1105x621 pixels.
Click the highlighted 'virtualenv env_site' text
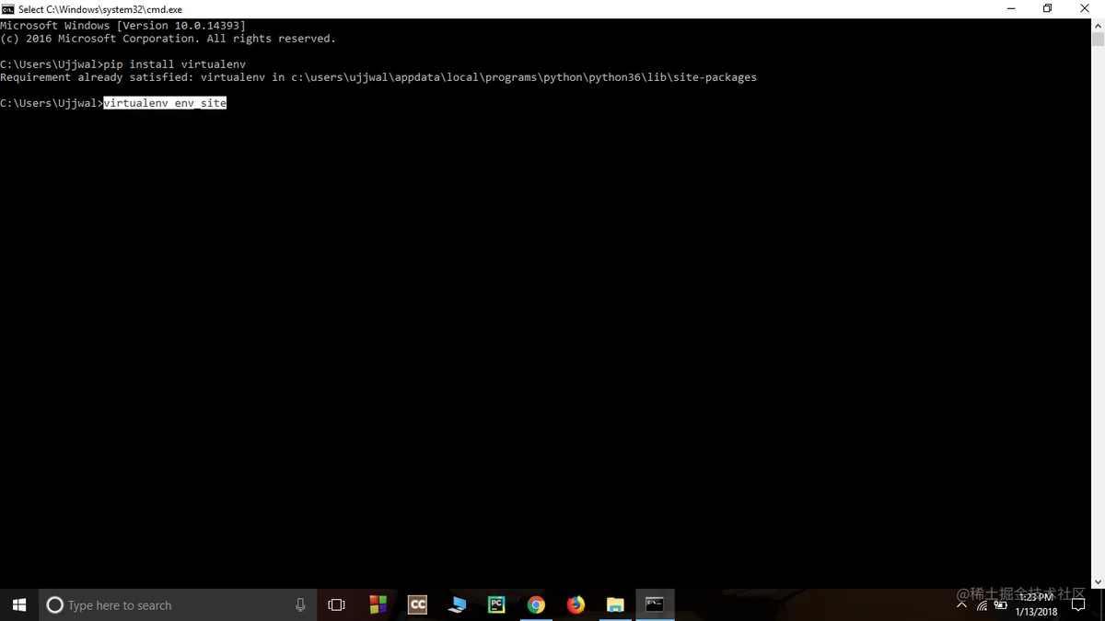coord(165,103)
